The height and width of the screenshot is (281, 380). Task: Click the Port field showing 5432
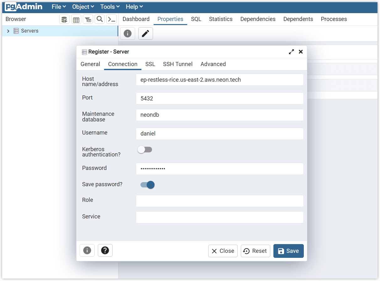click(x=220, y=99)
